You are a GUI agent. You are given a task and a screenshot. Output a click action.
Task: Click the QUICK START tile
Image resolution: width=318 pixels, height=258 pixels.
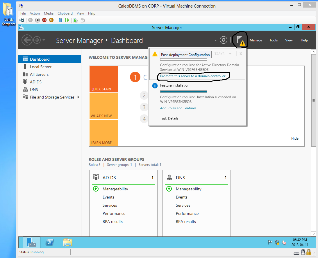point(104,79)
